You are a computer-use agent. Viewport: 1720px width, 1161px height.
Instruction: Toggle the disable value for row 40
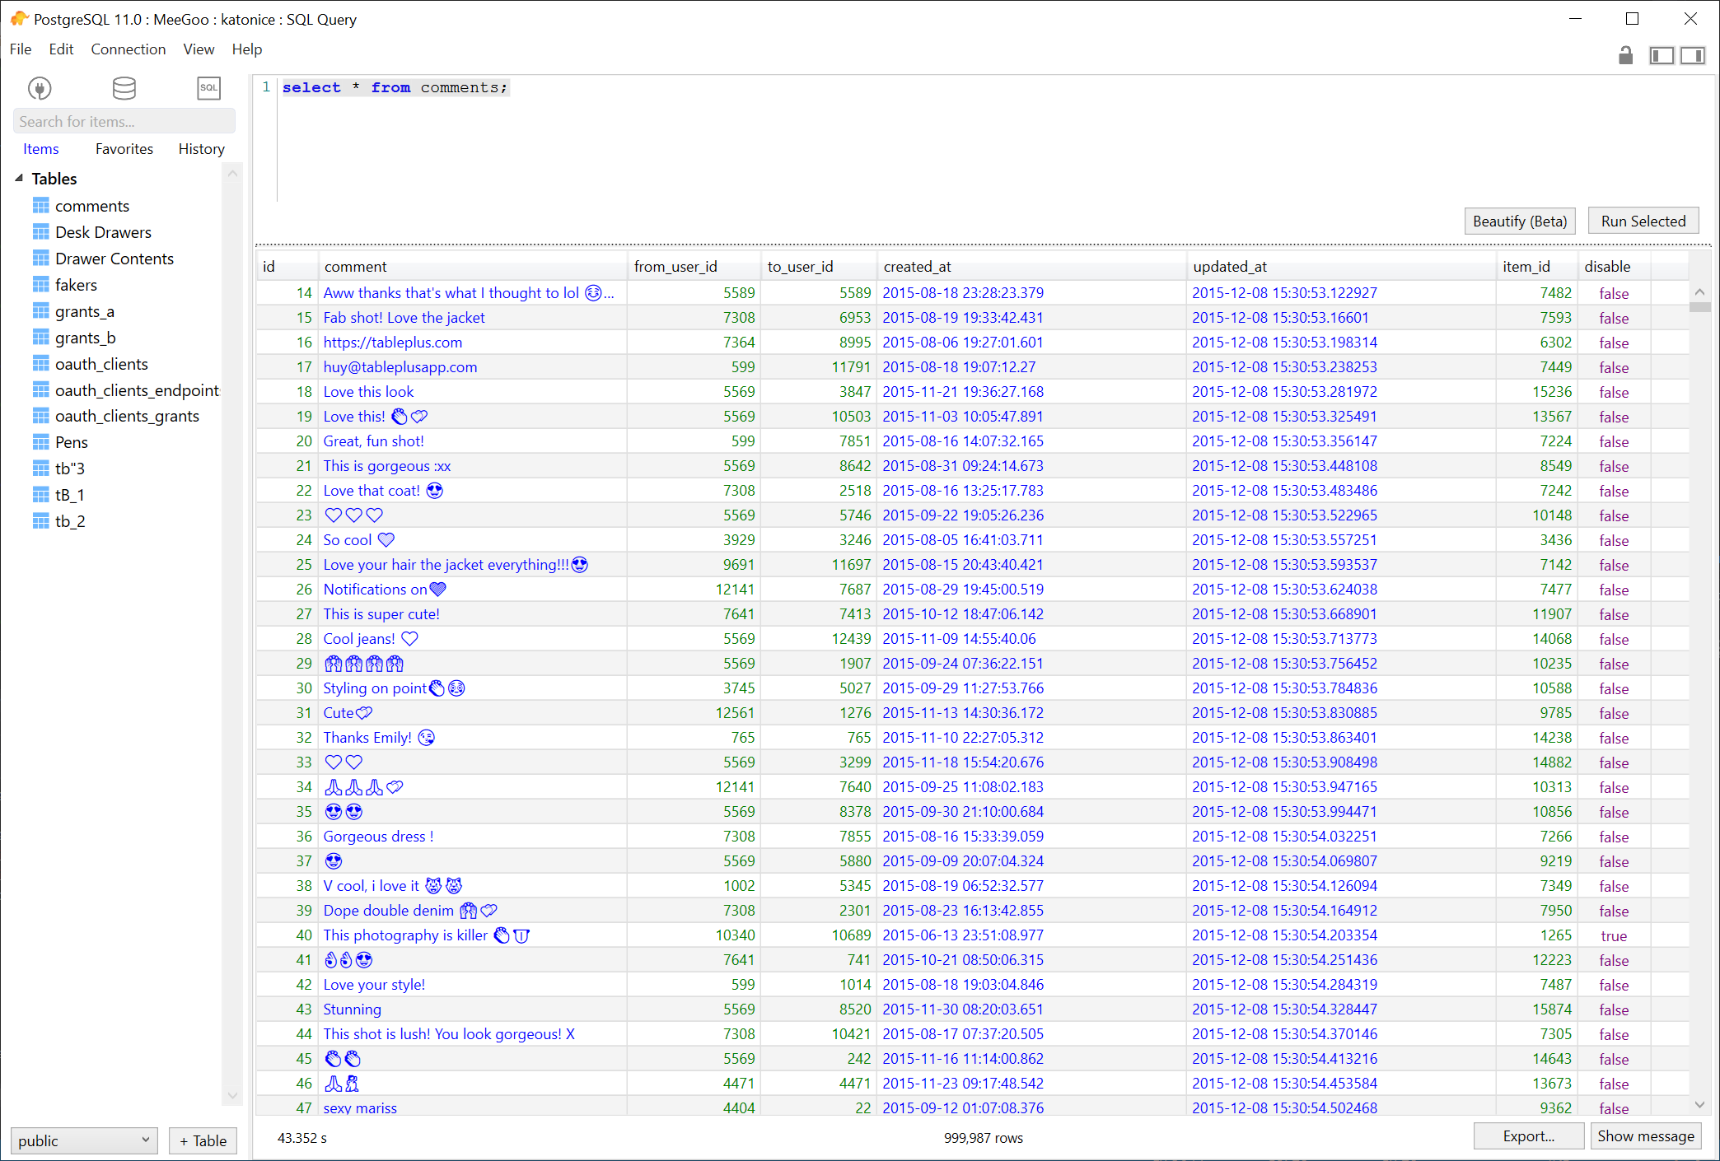tap(1614, 935)
